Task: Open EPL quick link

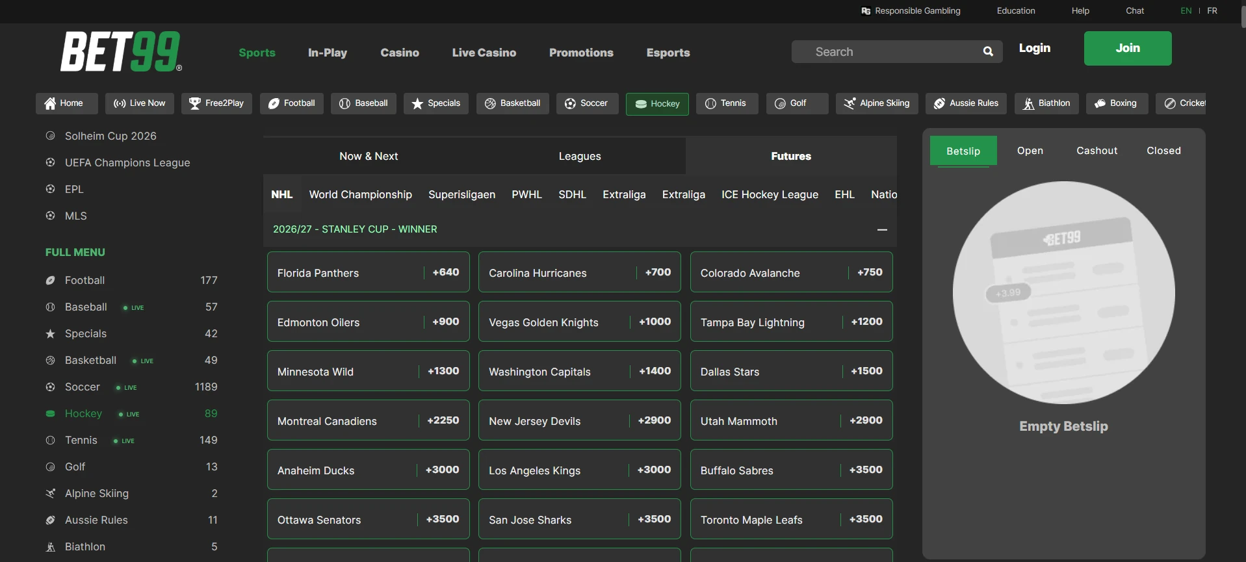Action: [x=74, y=189]
